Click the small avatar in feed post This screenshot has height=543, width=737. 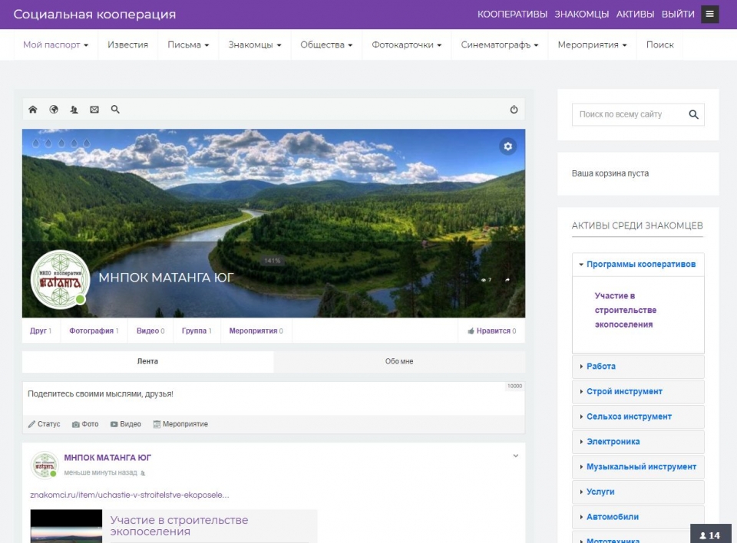[45, 465]
